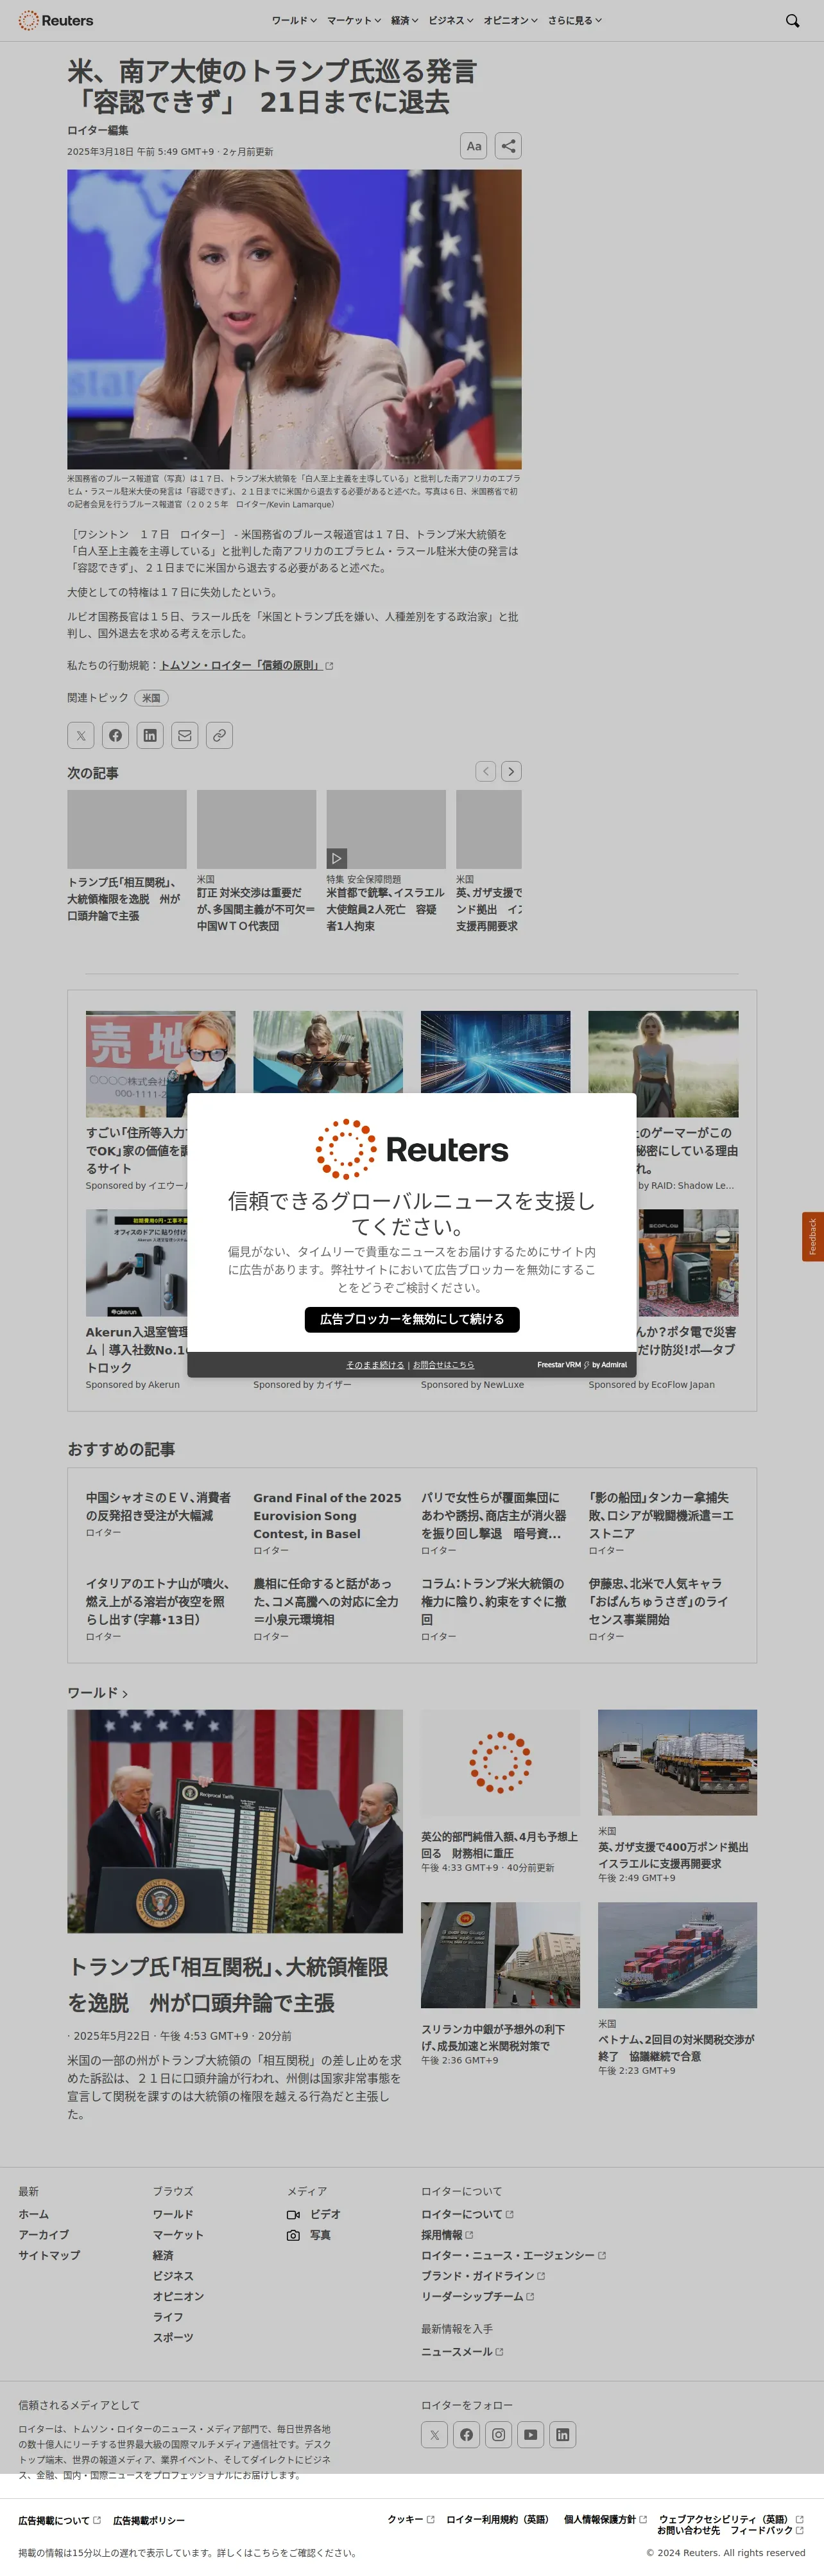Open ライフ footer browse link

[x=167, y=2317]
